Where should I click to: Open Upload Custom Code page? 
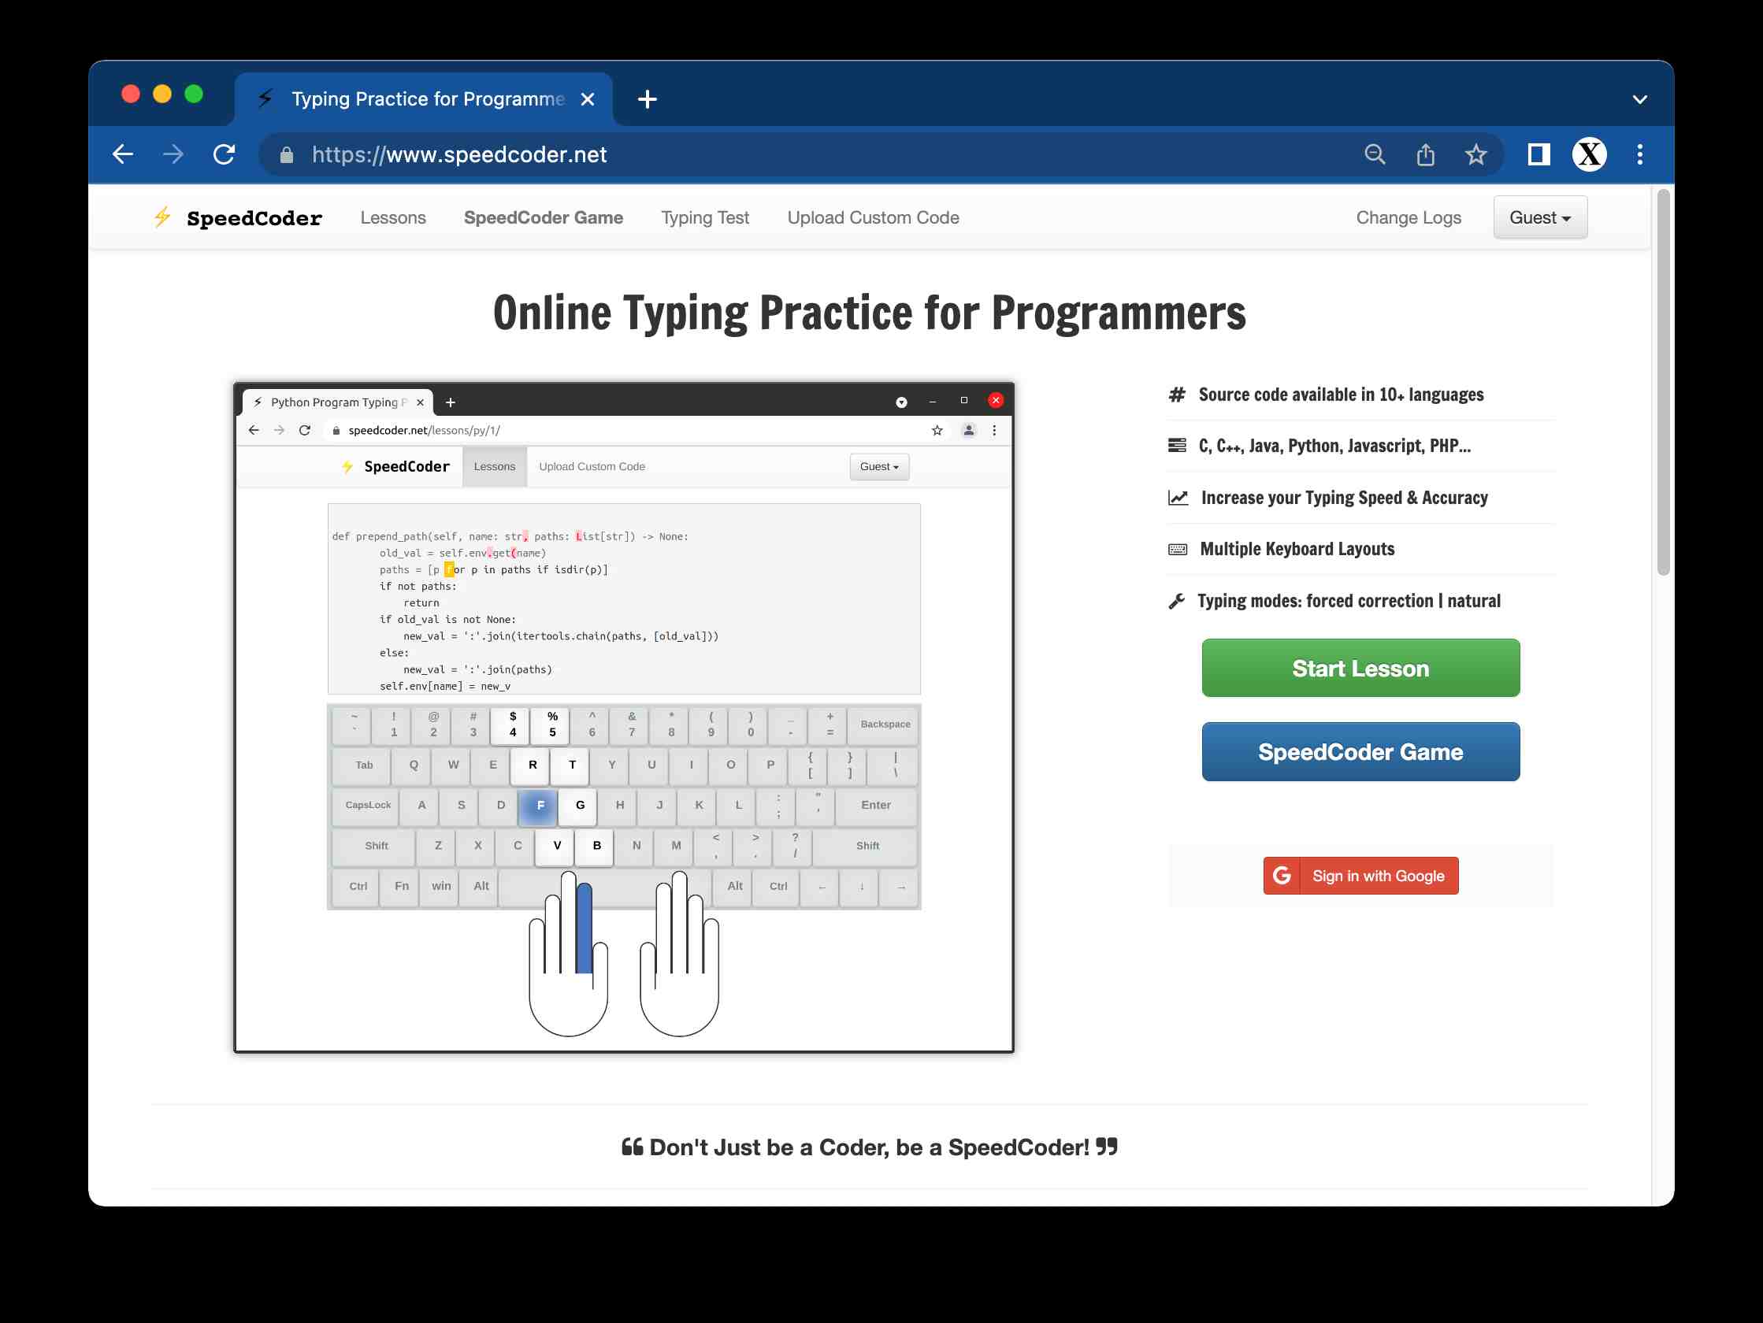[x=873, y=217]
